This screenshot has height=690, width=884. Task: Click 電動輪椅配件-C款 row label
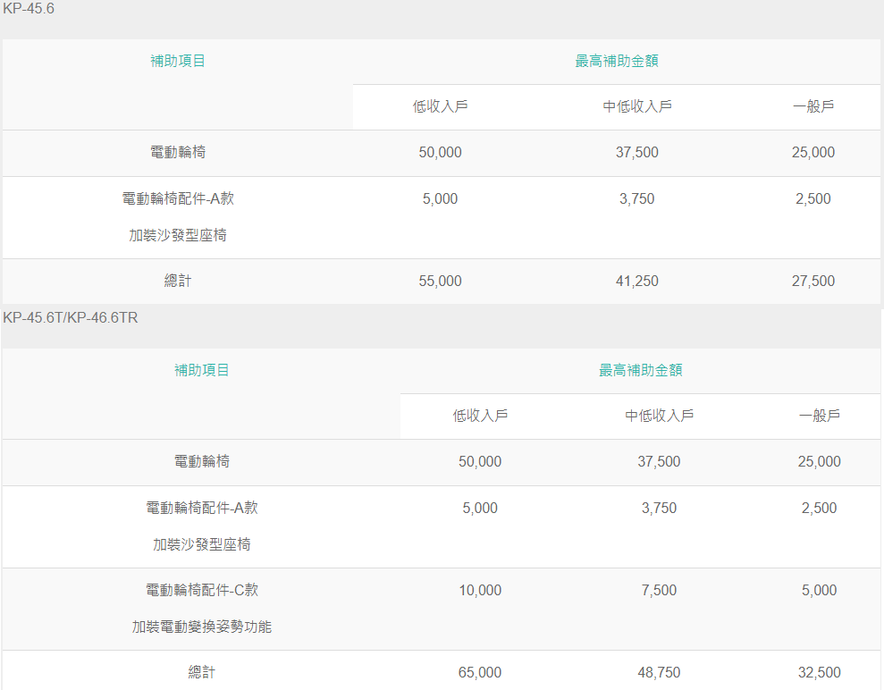click(x=202, y=590)
